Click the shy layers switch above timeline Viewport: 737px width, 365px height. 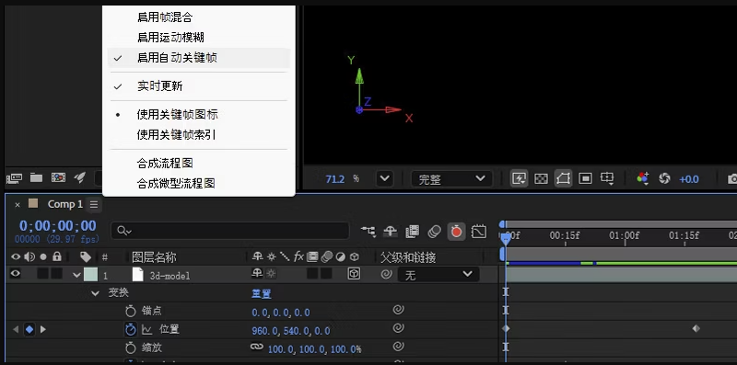click(x=391, y=231)
